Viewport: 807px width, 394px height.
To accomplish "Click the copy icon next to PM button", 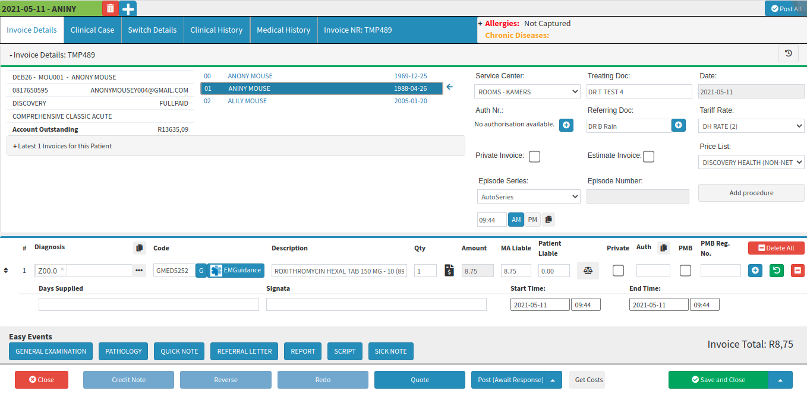I will 548,220.
